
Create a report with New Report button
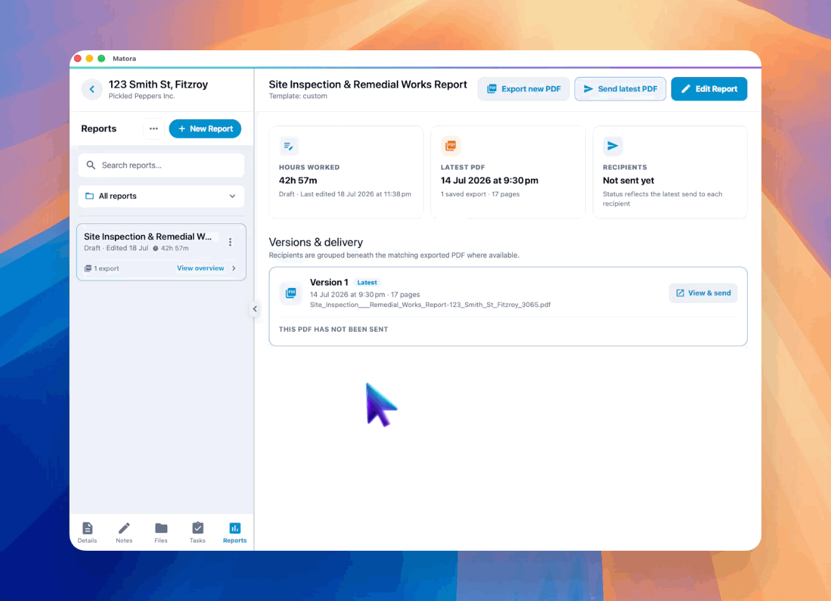(205, 129)
